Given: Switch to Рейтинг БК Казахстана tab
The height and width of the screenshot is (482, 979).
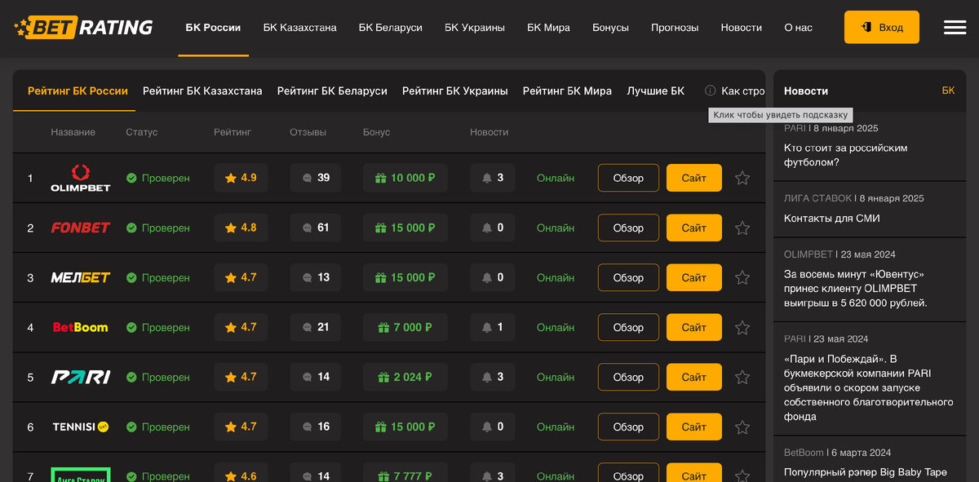Looking at the screenshot, I should tap(202, 91).
